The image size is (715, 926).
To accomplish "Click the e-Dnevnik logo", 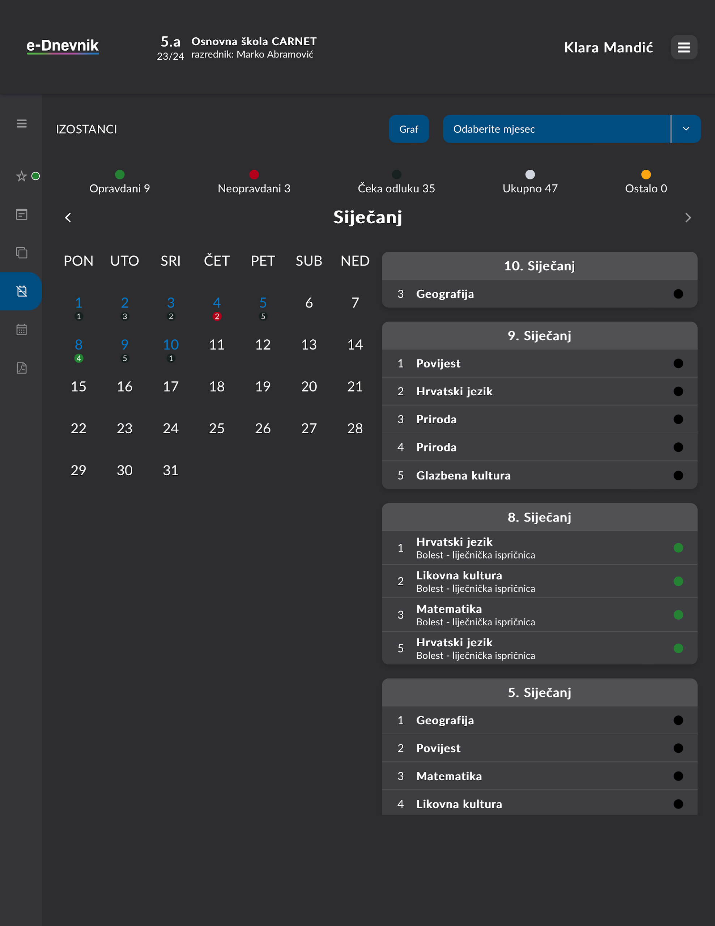I will point(63,46).
